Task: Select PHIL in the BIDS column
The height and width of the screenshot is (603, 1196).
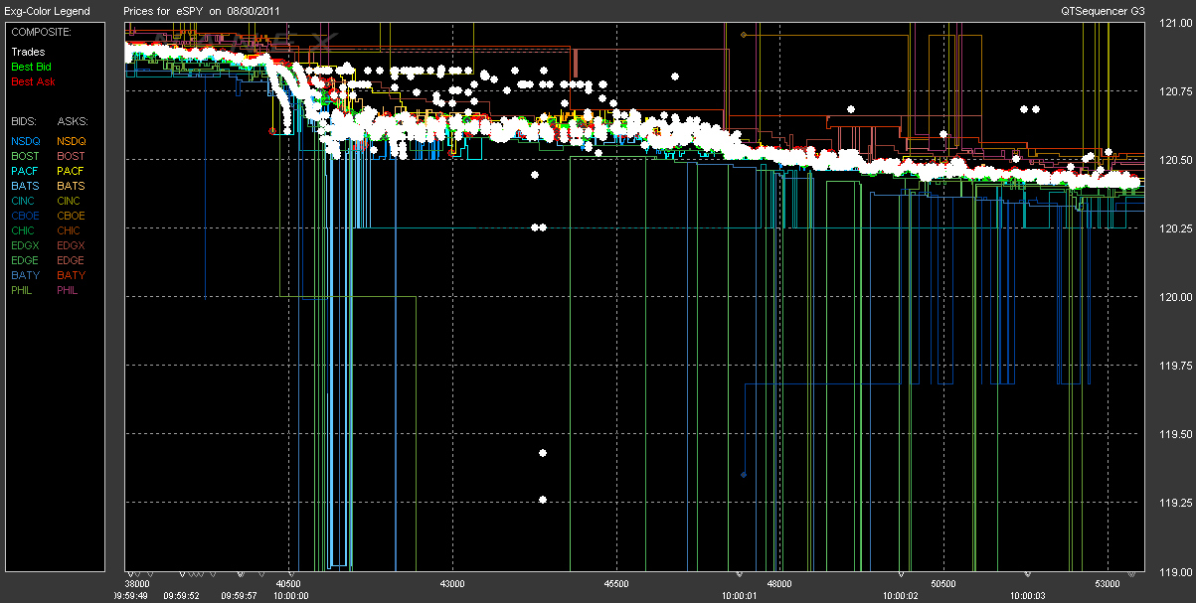Action: click(23, 290)
